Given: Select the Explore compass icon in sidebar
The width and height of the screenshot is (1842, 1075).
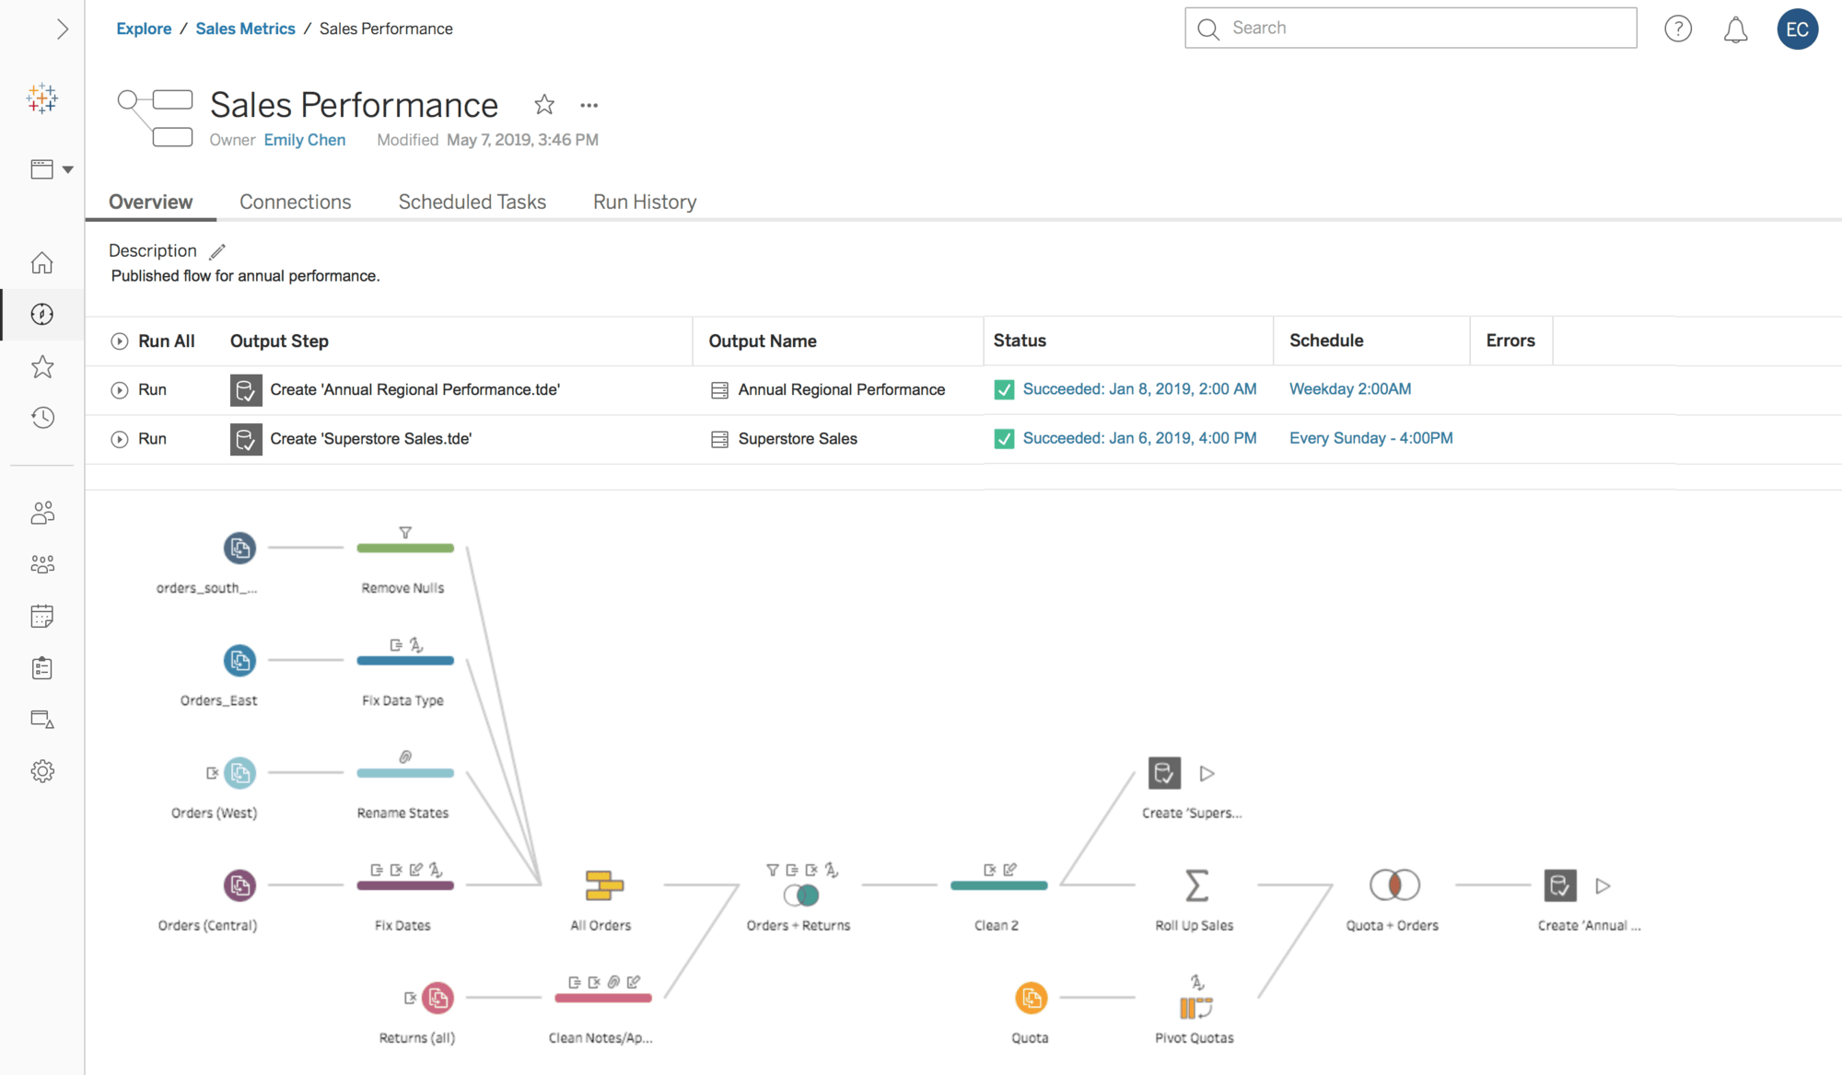Looking at the screenshot, I should pyautogui.click(x=42, y=314).
